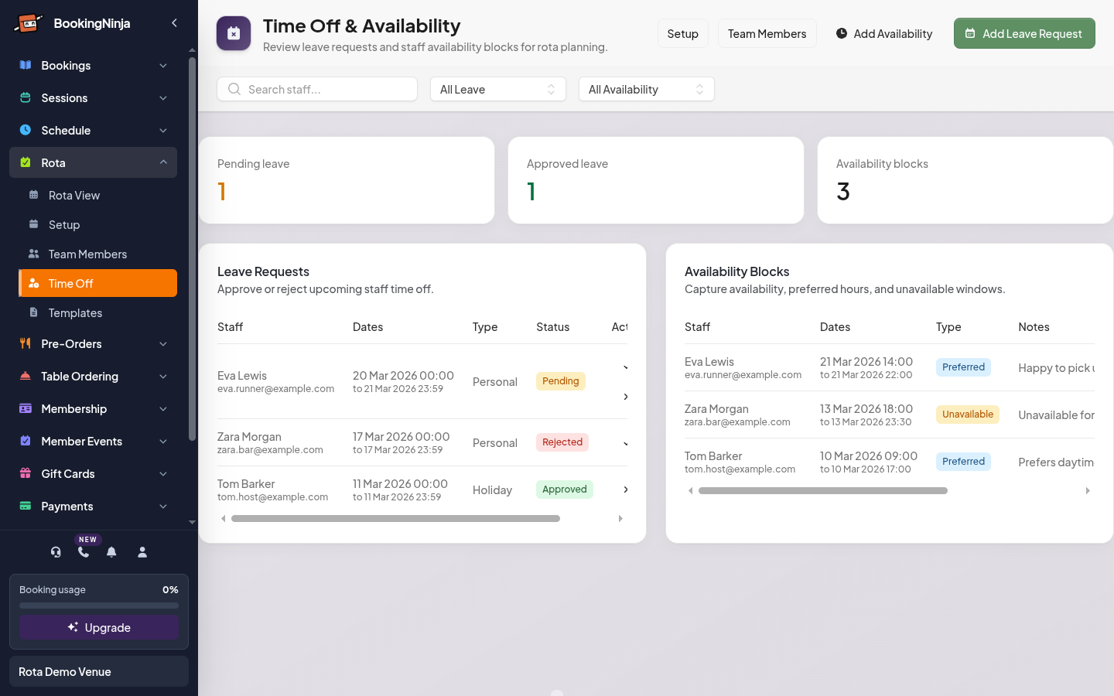Open Rota View in the sidebar
Viewport: 1114px width, 696px height.
point(97,195)
